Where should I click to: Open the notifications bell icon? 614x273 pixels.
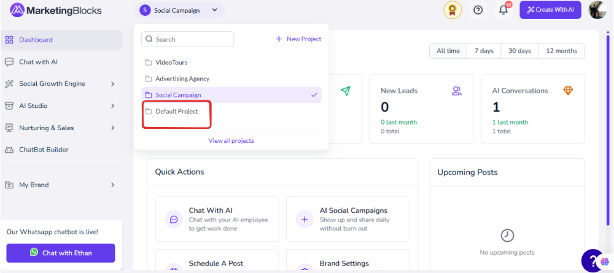click(x=503, y=10)
